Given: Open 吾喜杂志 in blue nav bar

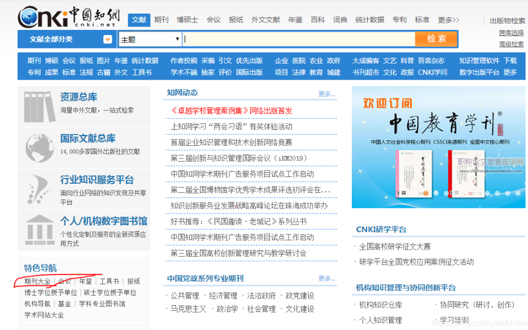Looking at the screenshot, I should coord(431,60).
